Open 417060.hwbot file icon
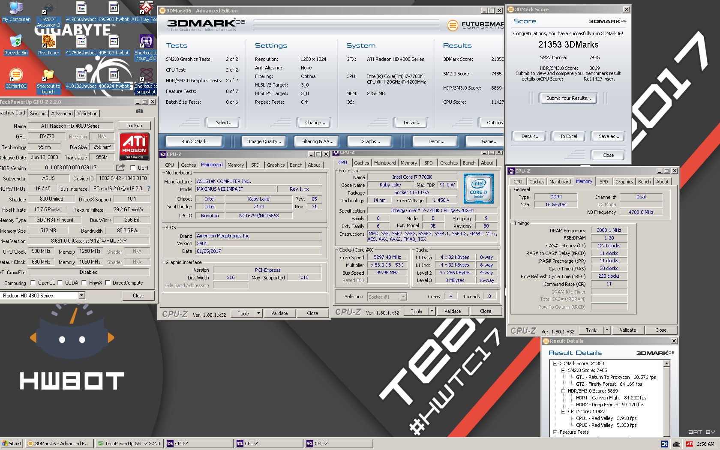Screen dimensions: 720x450 pyautogui.click(x=81, y=12)
